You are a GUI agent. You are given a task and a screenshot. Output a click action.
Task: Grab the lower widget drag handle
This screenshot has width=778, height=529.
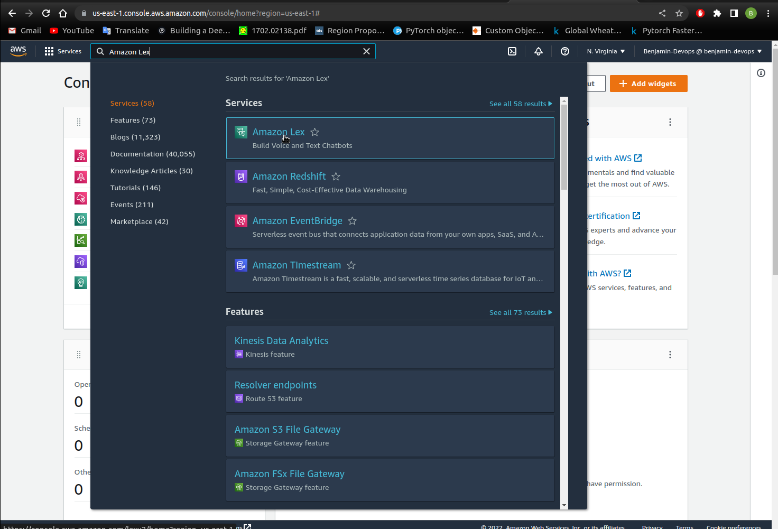[x=79, y=355]
